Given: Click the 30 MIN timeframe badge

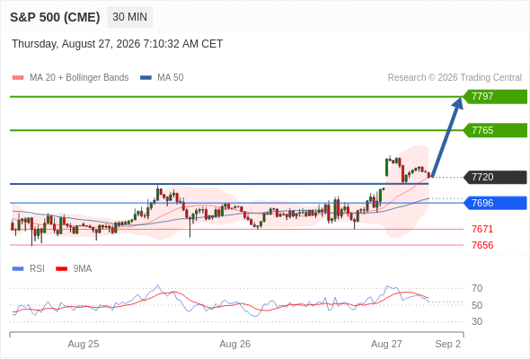Looking at the screenshot, I should pyautogui.click(x=129, y=17).
